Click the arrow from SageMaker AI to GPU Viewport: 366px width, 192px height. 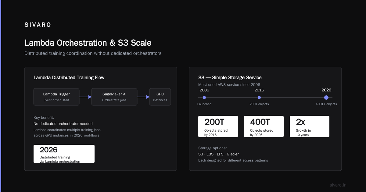pos(143,97)
